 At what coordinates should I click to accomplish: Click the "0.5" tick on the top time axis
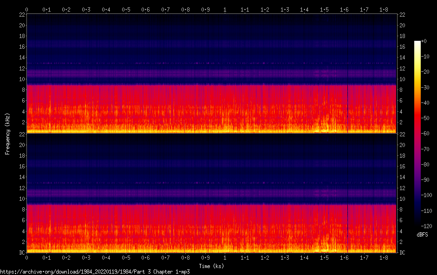[x=126, y=9]
